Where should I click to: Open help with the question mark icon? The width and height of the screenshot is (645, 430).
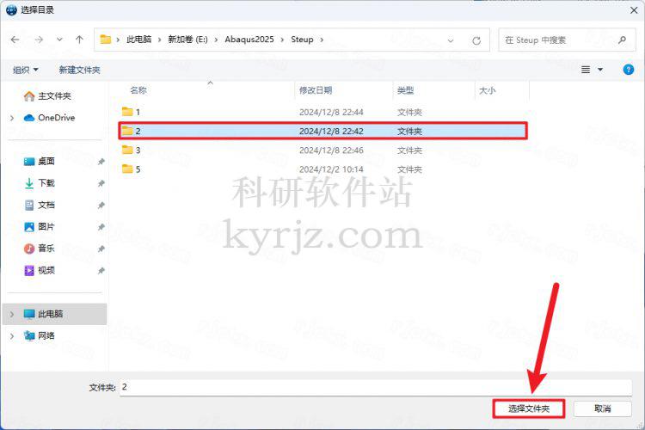click(x=628, y=70)
